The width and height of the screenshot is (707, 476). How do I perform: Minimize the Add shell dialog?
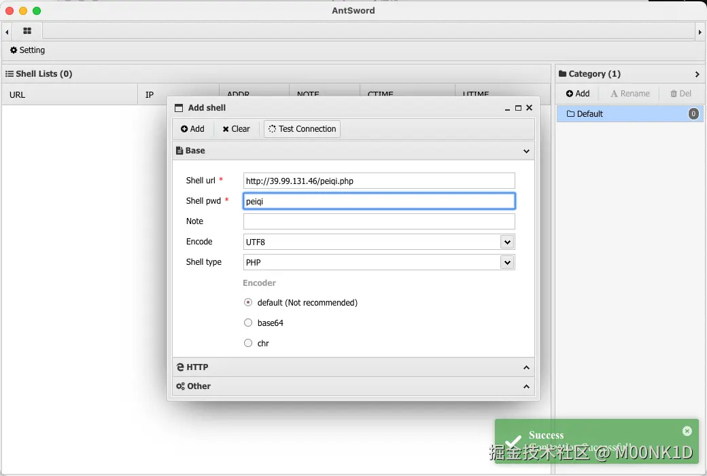click(x=507, y=108)
